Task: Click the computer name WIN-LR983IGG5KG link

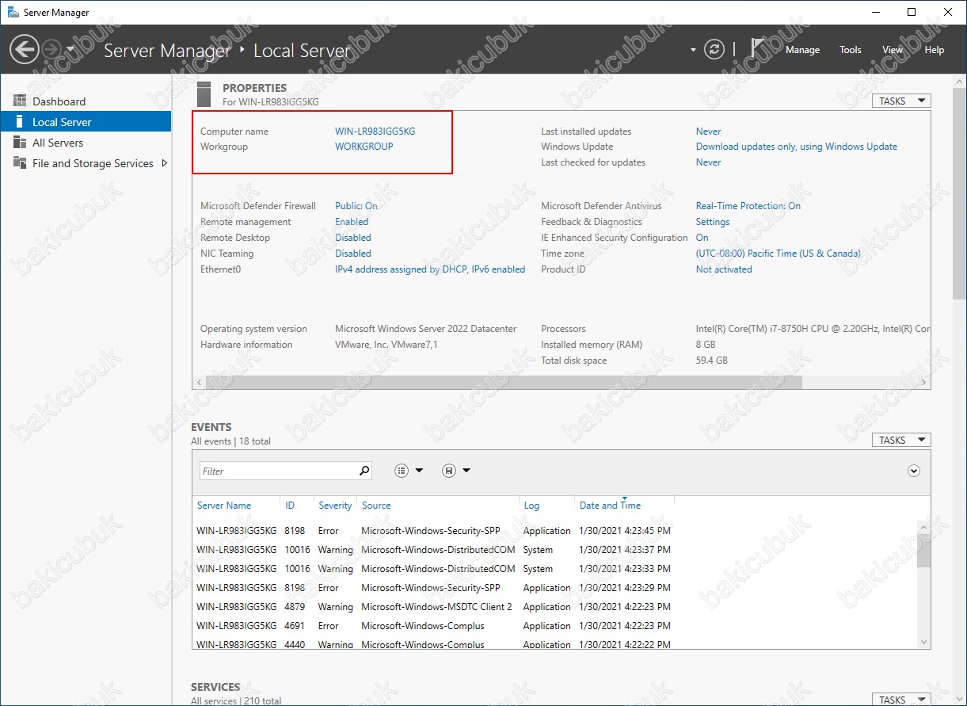Action: click(375, 132)
